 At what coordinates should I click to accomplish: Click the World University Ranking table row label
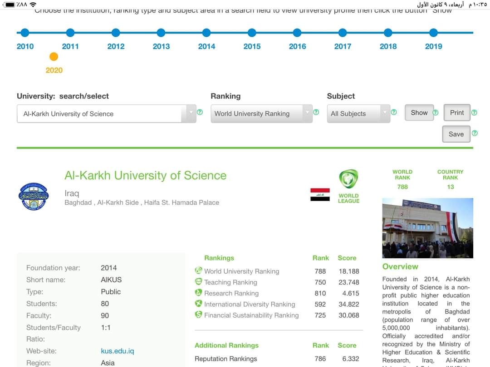pos(241,271)
